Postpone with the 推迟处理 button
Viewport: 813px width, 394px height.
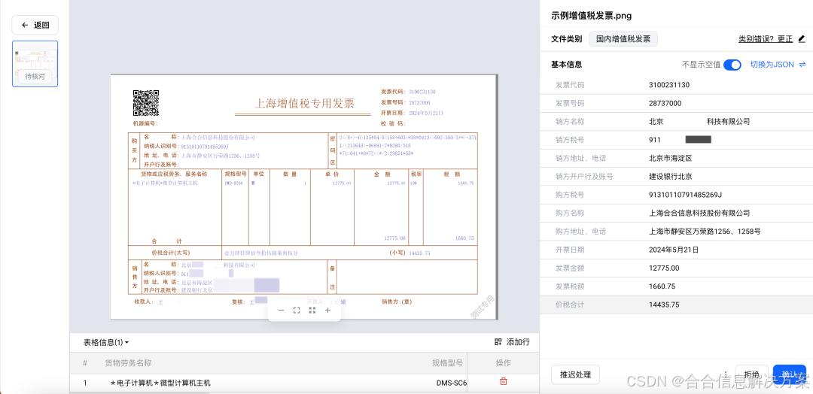(576, 374)
